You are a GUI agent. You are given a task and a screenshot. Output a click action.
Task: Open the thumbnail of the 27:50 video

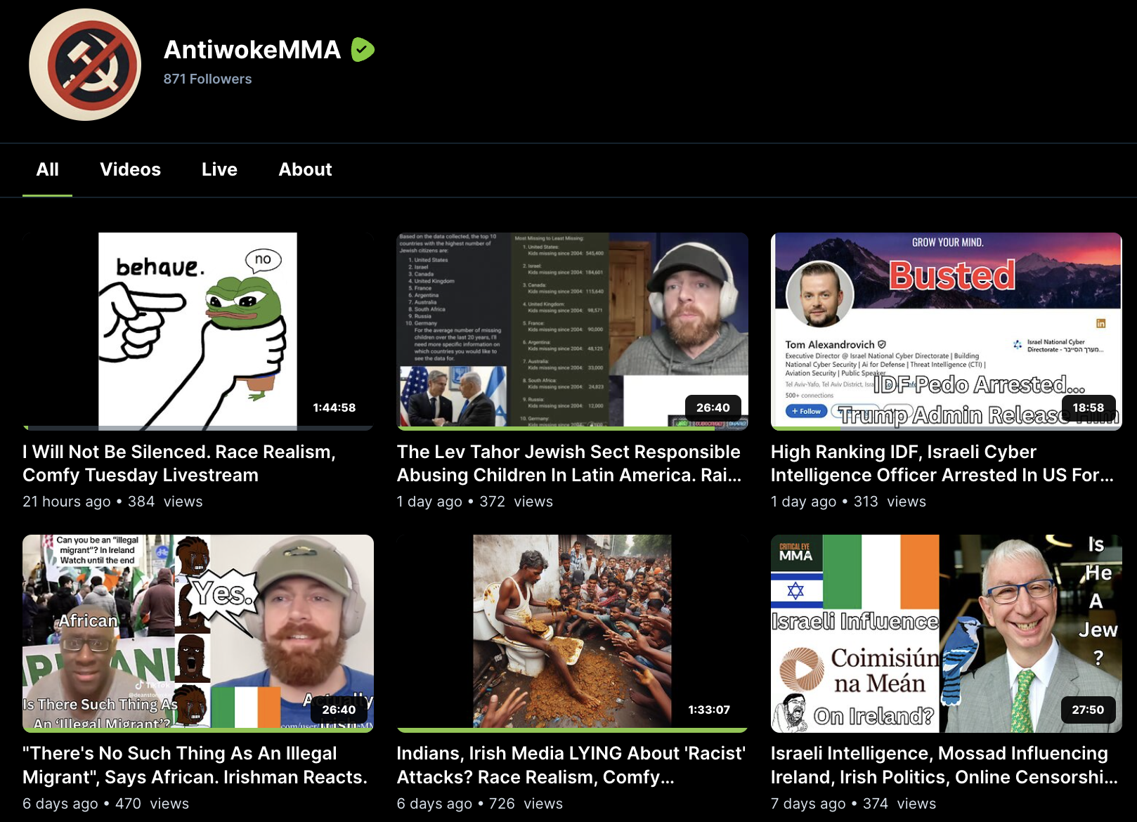tap(947, 633)
